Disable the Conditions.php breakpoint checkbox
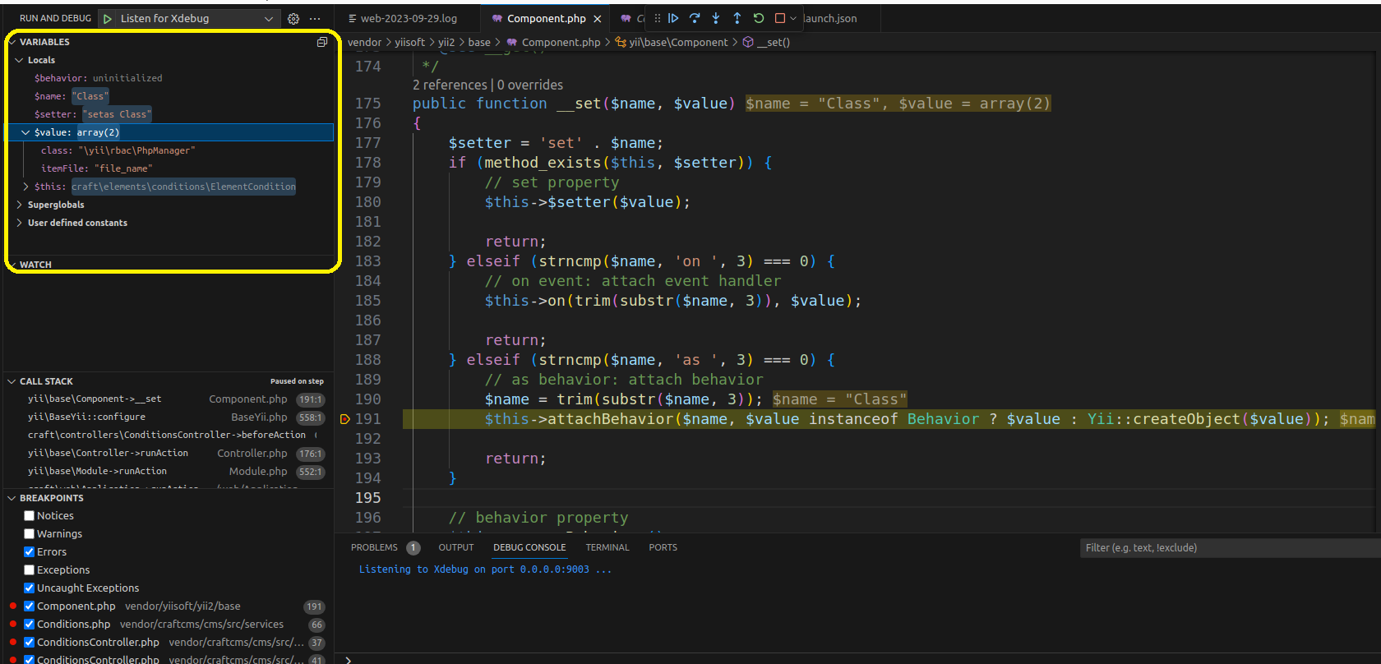This screenshot has height=664, width=1381. point(30,624)
